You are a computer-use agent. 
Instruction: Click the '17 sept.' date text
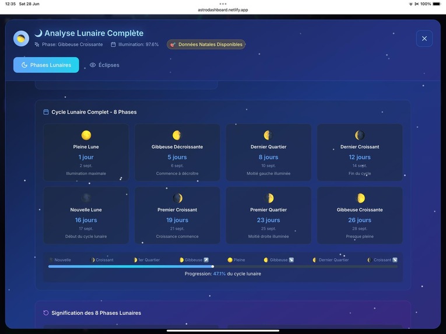click(x=86, y=228)
